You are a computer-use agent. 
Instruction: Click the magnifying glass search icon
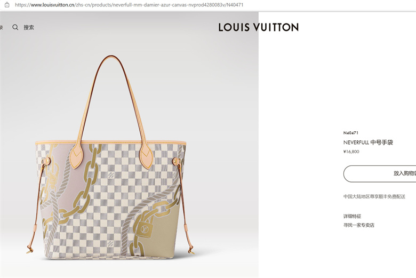click(15, 27)
